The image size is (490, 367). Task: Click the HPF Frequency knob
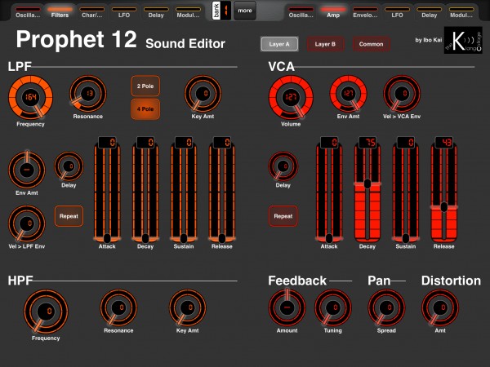(x=46, y=312)
